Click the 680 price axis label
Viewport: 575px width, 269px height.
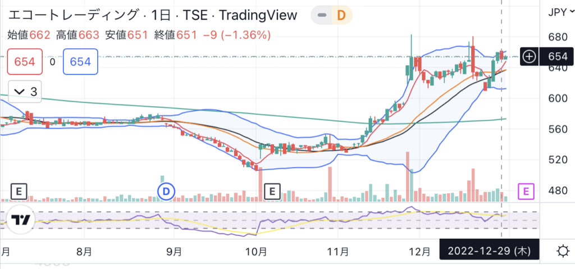[x=558, y=38]
